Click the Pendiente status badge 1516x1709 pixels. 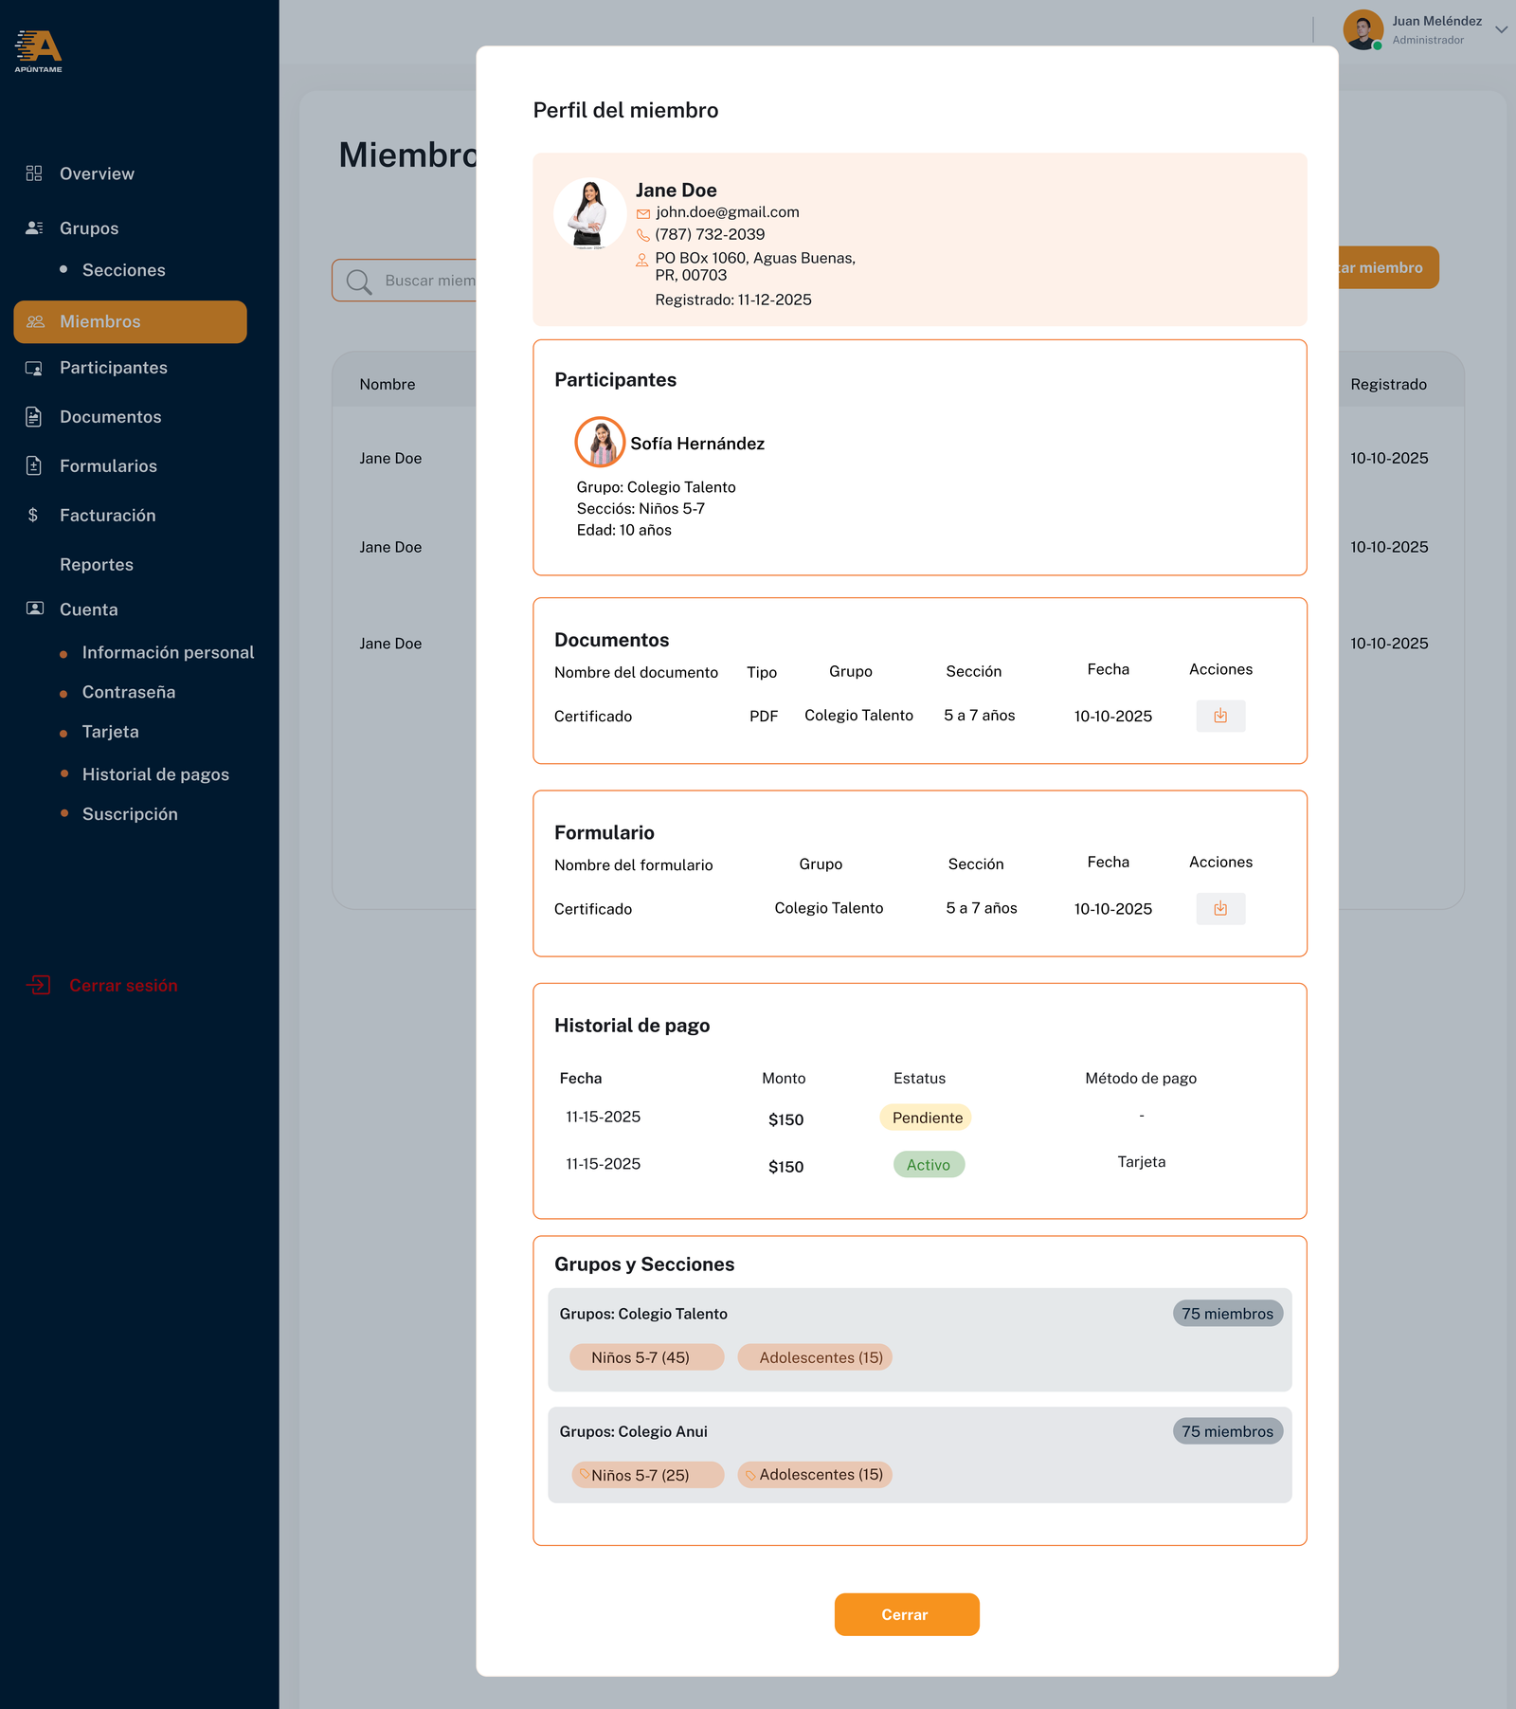click(926, 1118)
